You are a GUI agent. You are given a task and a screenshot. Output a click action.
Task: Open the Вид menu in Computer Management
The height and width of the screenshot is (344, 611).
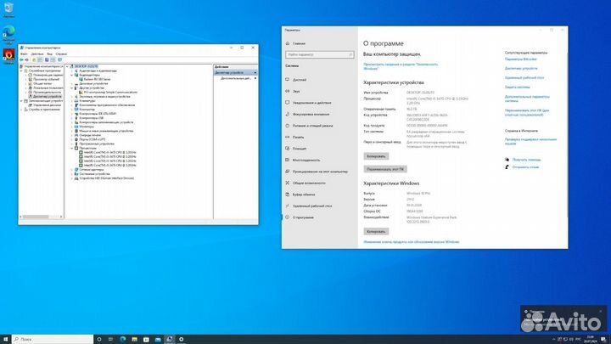[x=49, y=54]
